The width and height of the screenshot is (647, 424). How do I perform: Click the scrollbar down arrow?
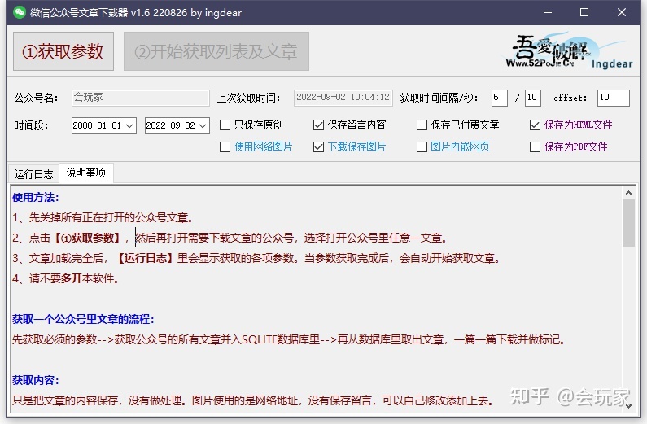(x=628, y=406)
